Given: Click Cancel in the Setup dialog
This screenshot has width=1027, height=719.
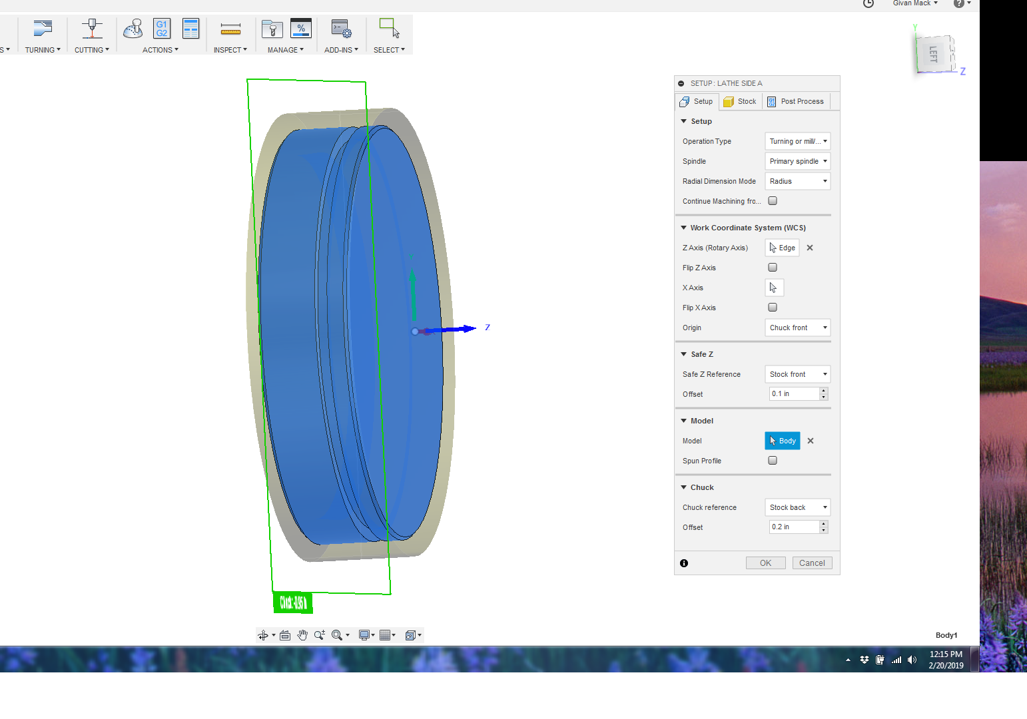Looking at the screenshot, I should pyautogui.click(x=812, y=563).
